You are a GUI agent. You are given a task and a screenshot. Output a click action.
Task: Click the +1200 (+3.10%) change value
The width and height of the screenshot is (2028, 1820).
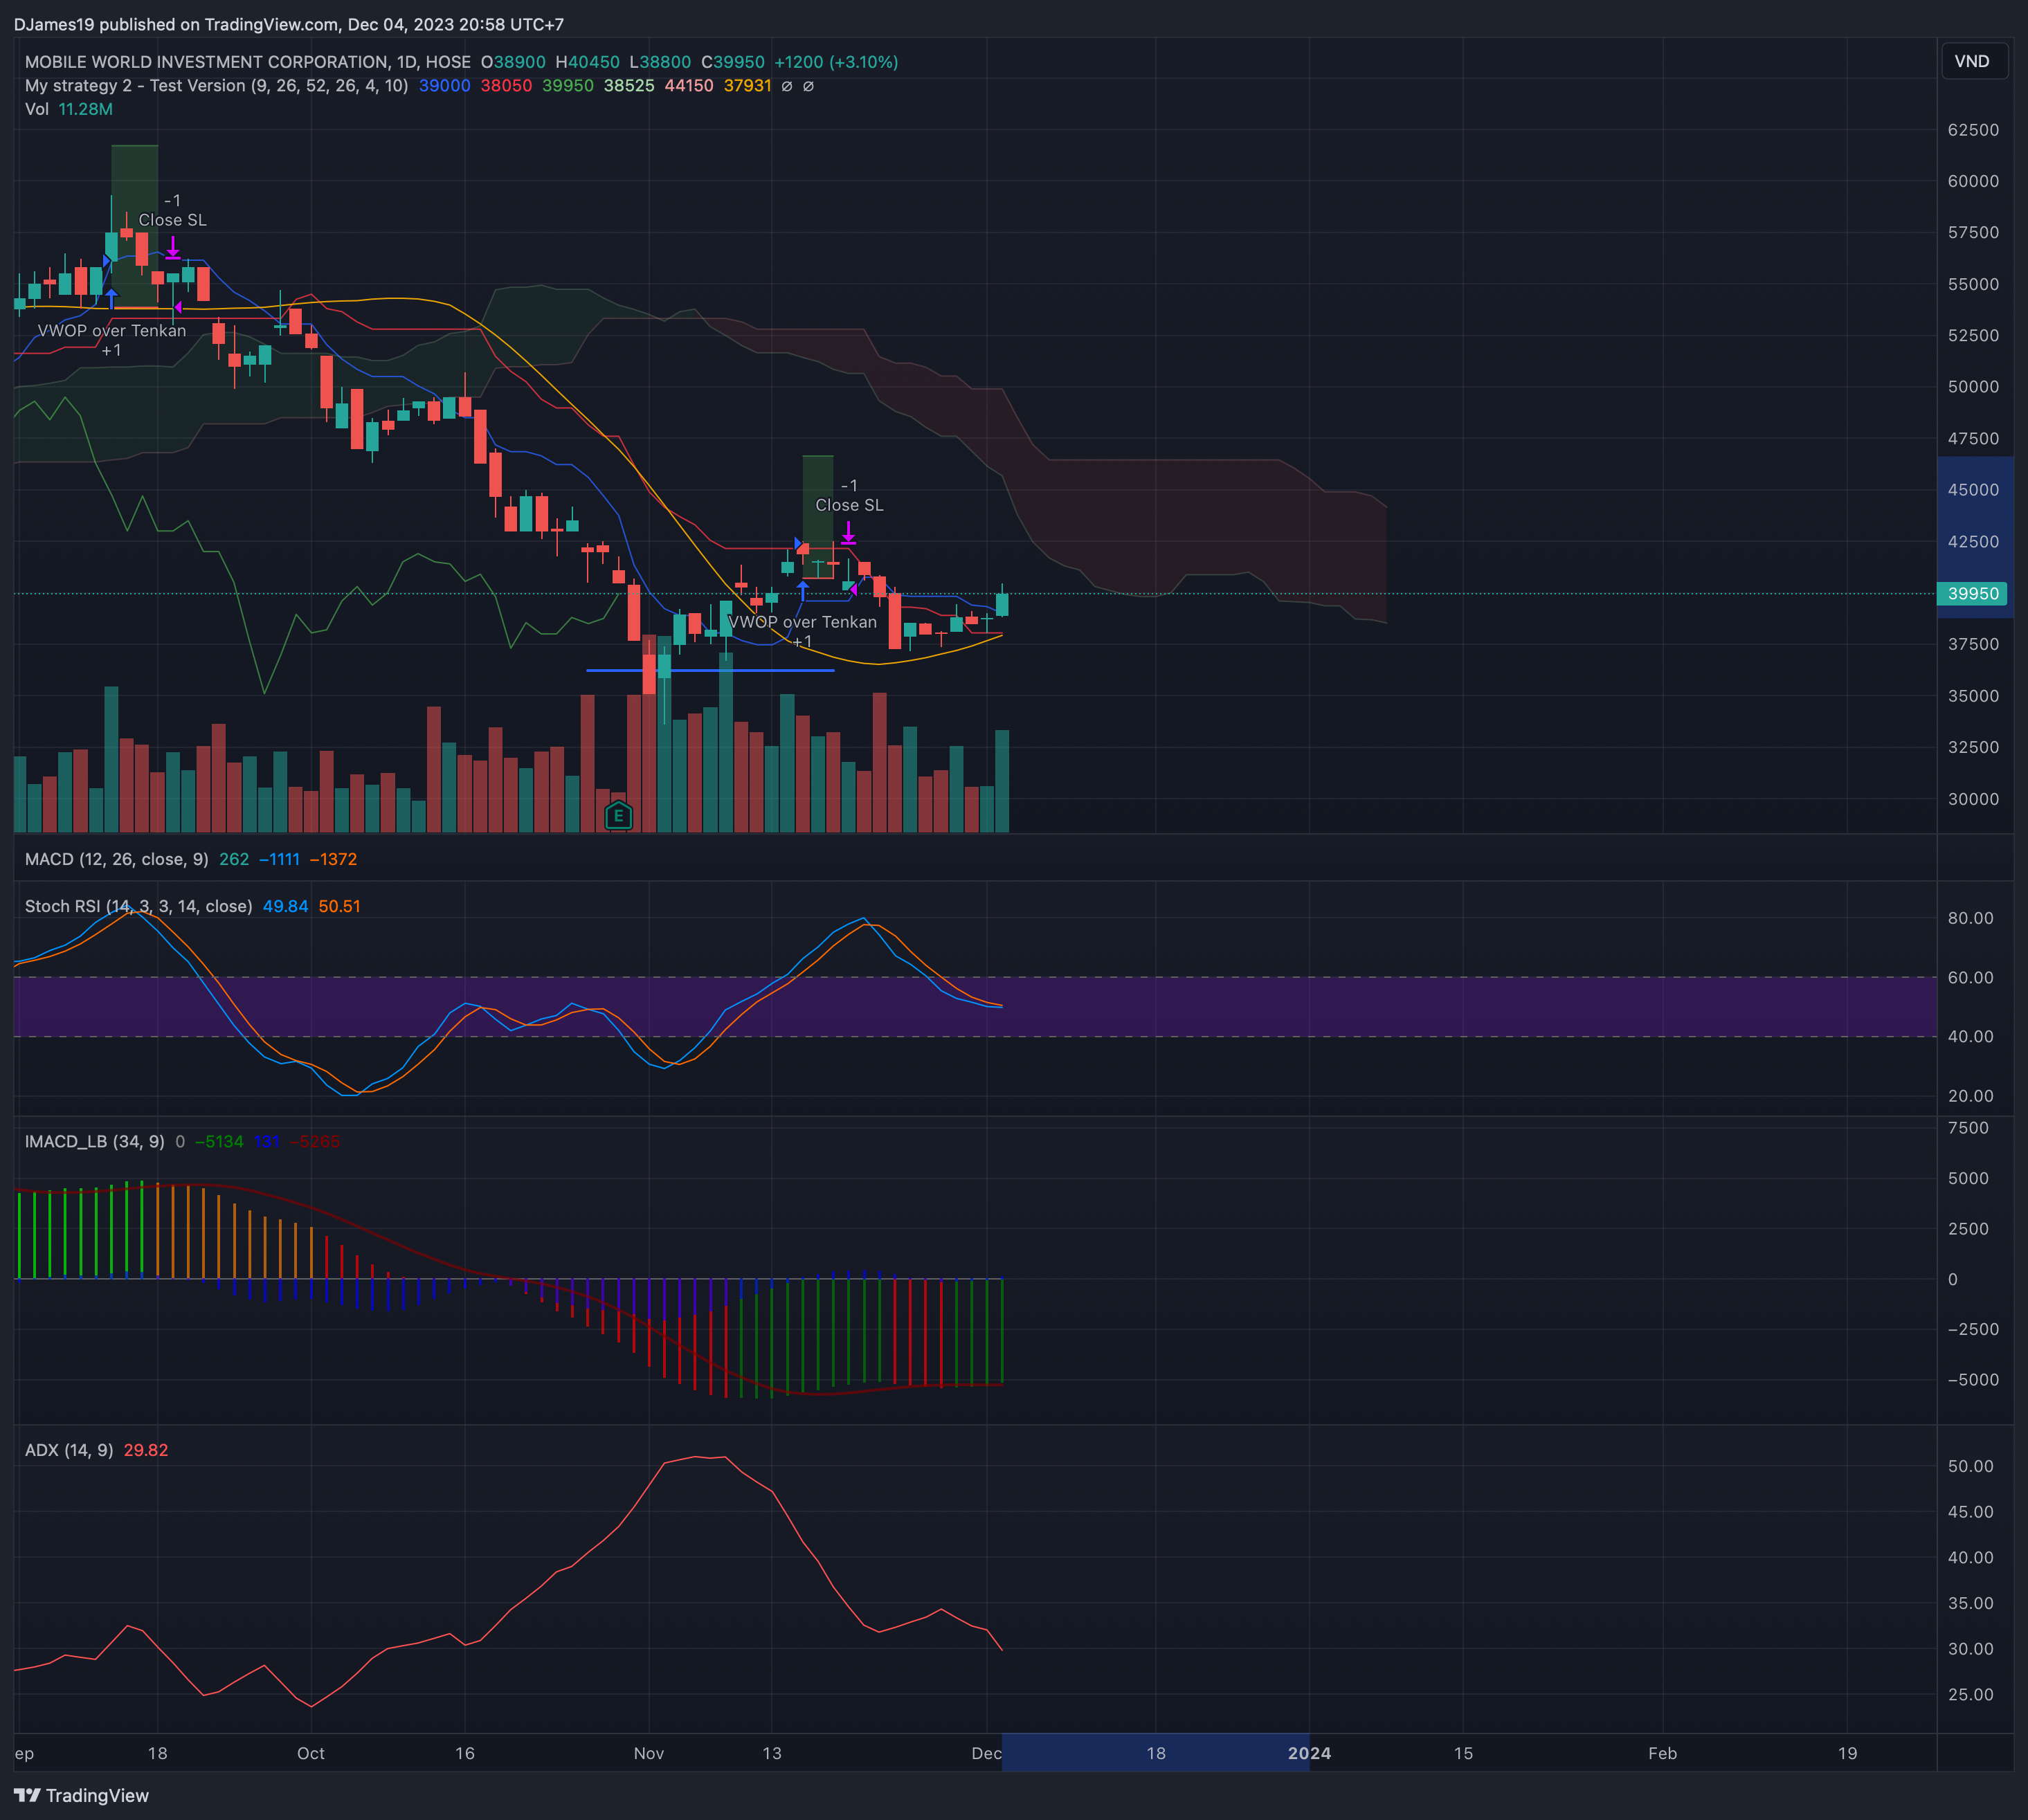tap(836, 62)
